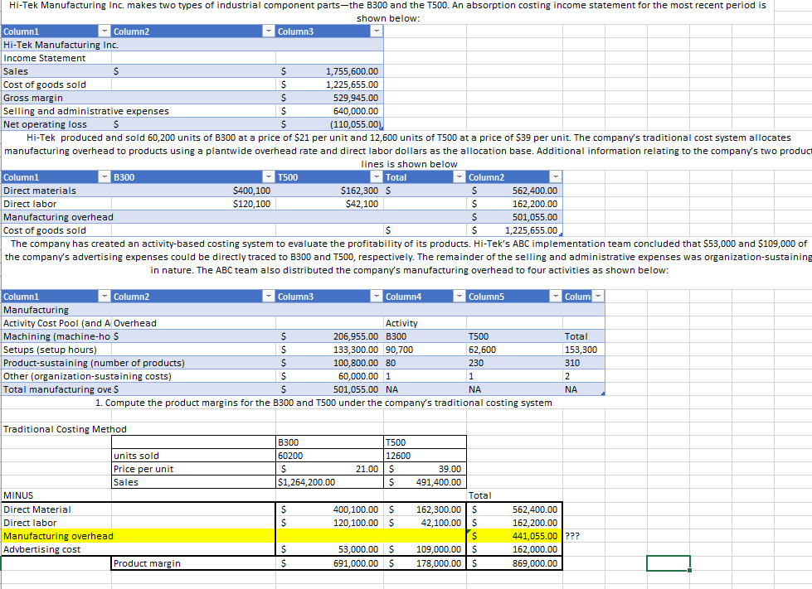Select the product-sustaining 100,800.00 cell
Viewport: 812px width, 589px height.
[x=329, y=363]
